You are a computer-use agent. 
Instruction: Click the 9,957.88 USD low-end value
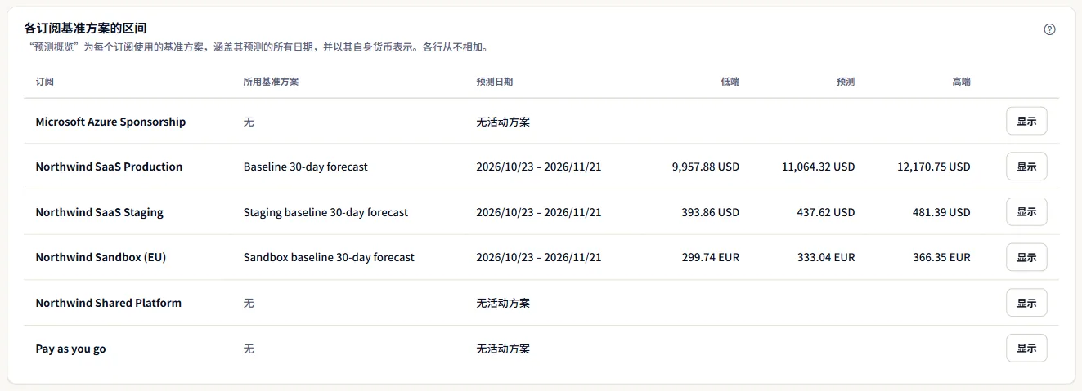[x=706, y=167]
